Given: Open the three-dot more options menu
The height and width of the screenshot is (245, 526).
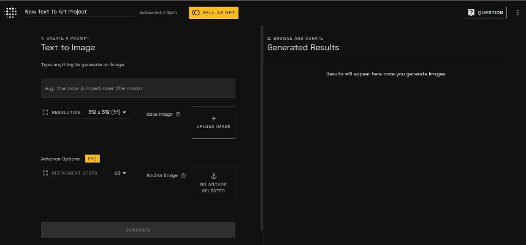Looking at the screenshot, I should 517,12.
